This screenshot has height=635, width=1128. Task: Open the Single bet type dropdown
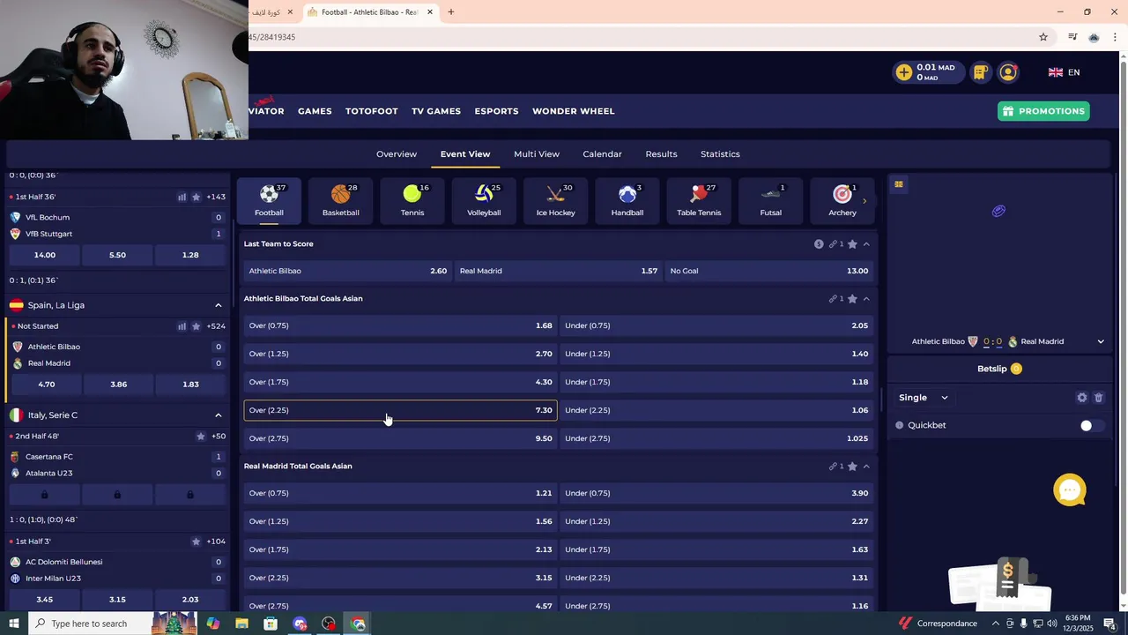pyautogui.click(x=924, y=398)
